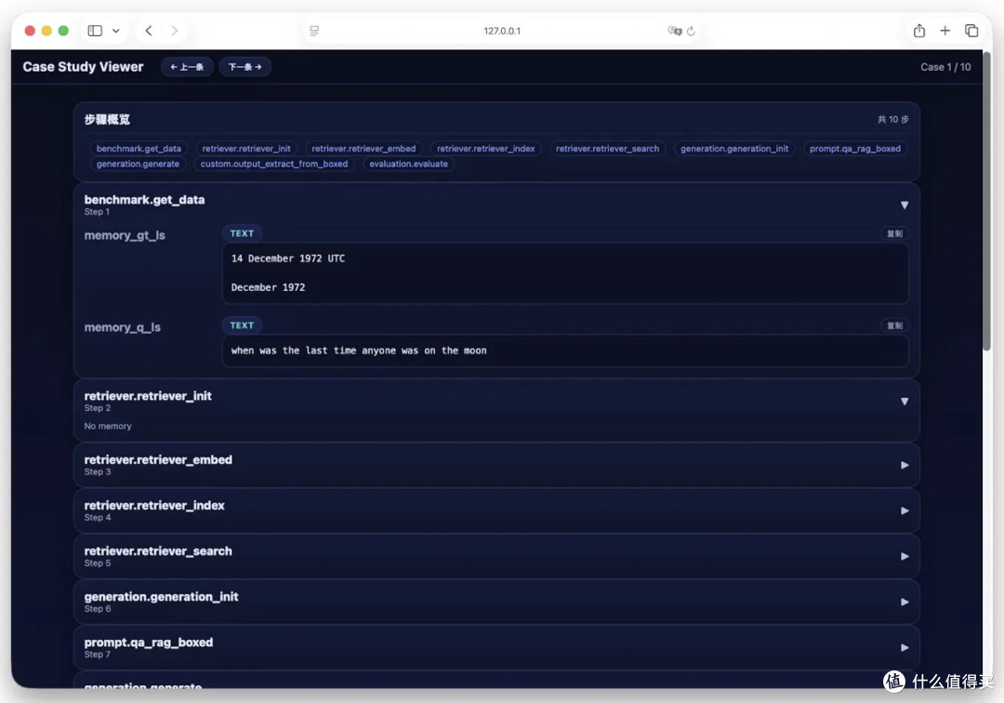Click the previous case button (上一条)

[x=187, y=67]
